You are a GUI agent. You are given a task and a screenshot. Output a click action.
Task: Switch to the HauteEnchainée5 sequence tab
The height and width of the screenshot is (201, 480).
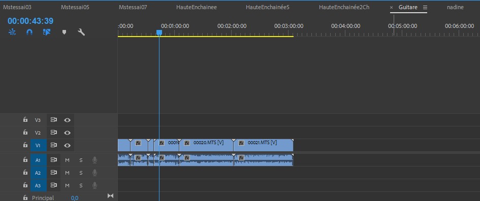tap(268, 7)
